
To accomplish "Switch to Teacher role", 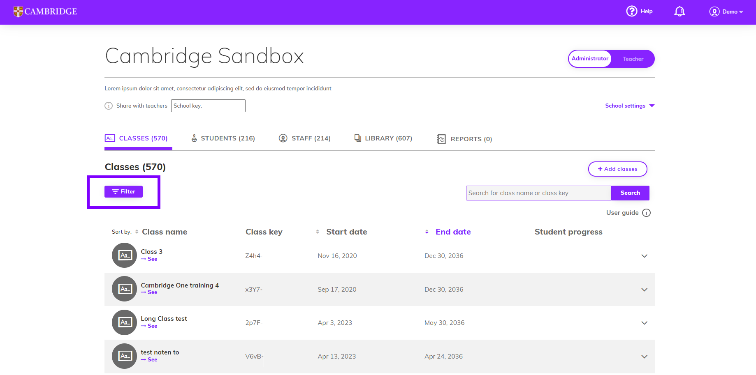I will 633,59.
